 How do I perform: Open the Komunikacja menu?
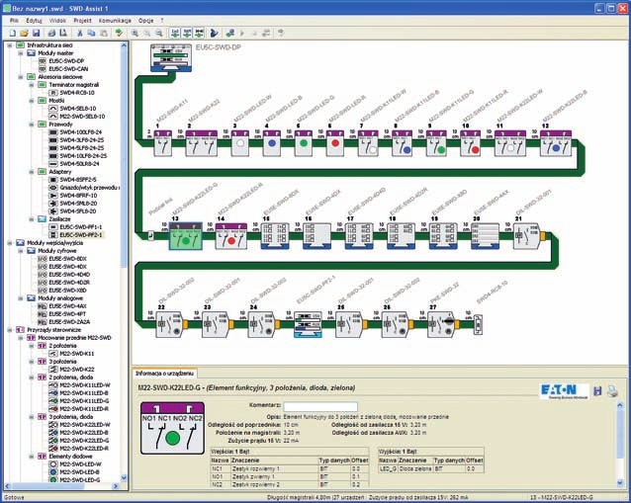point(115,20)
